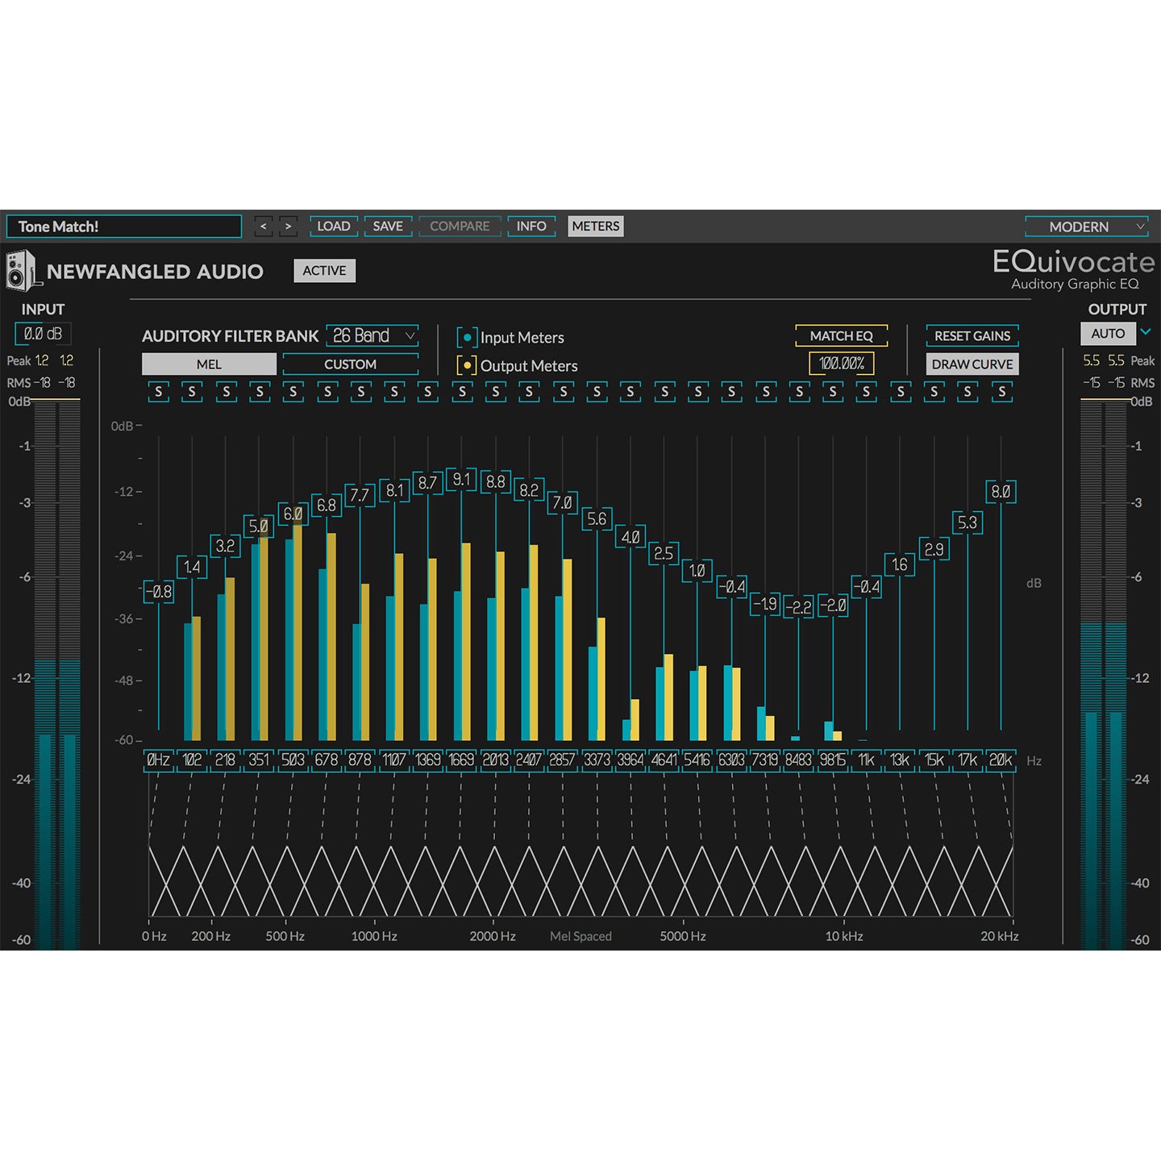The width and height of the screenshot is (1161, 1161).
Task: Open the 26 Band filter bank dropdown
Action: click(x=373, y=336)
